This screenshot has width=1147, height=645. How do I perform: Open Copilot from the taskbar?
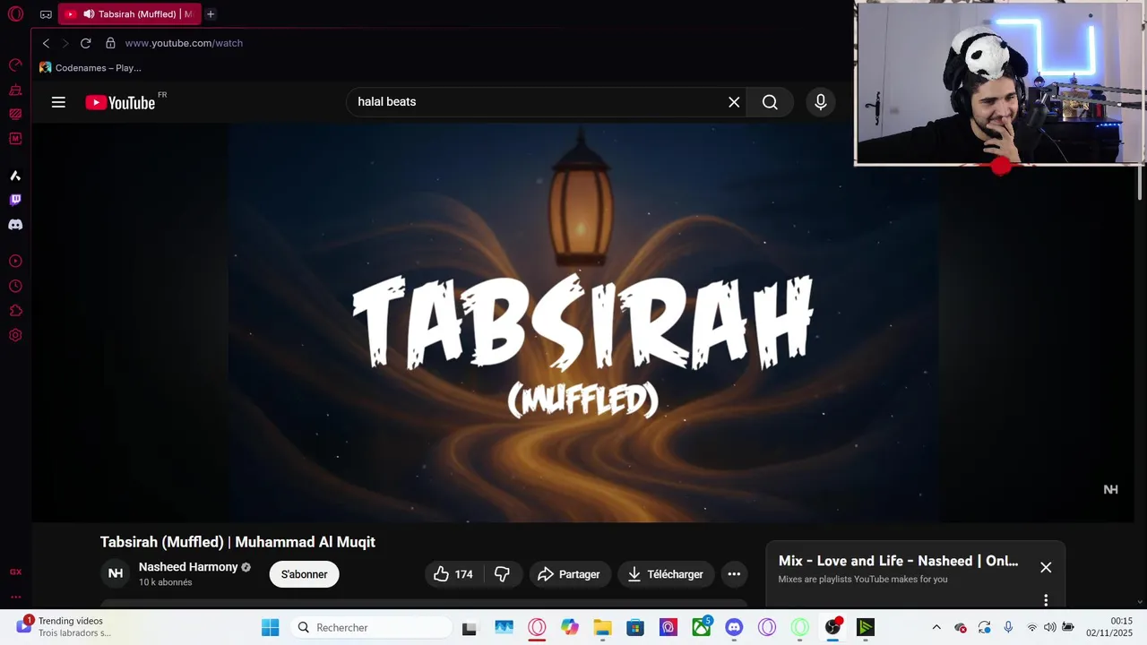point(570,628)
